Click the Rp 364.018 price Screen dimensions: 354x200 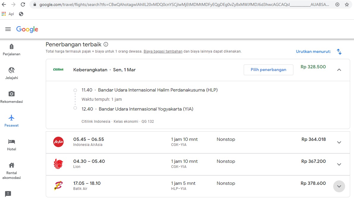tap(314, 139)
